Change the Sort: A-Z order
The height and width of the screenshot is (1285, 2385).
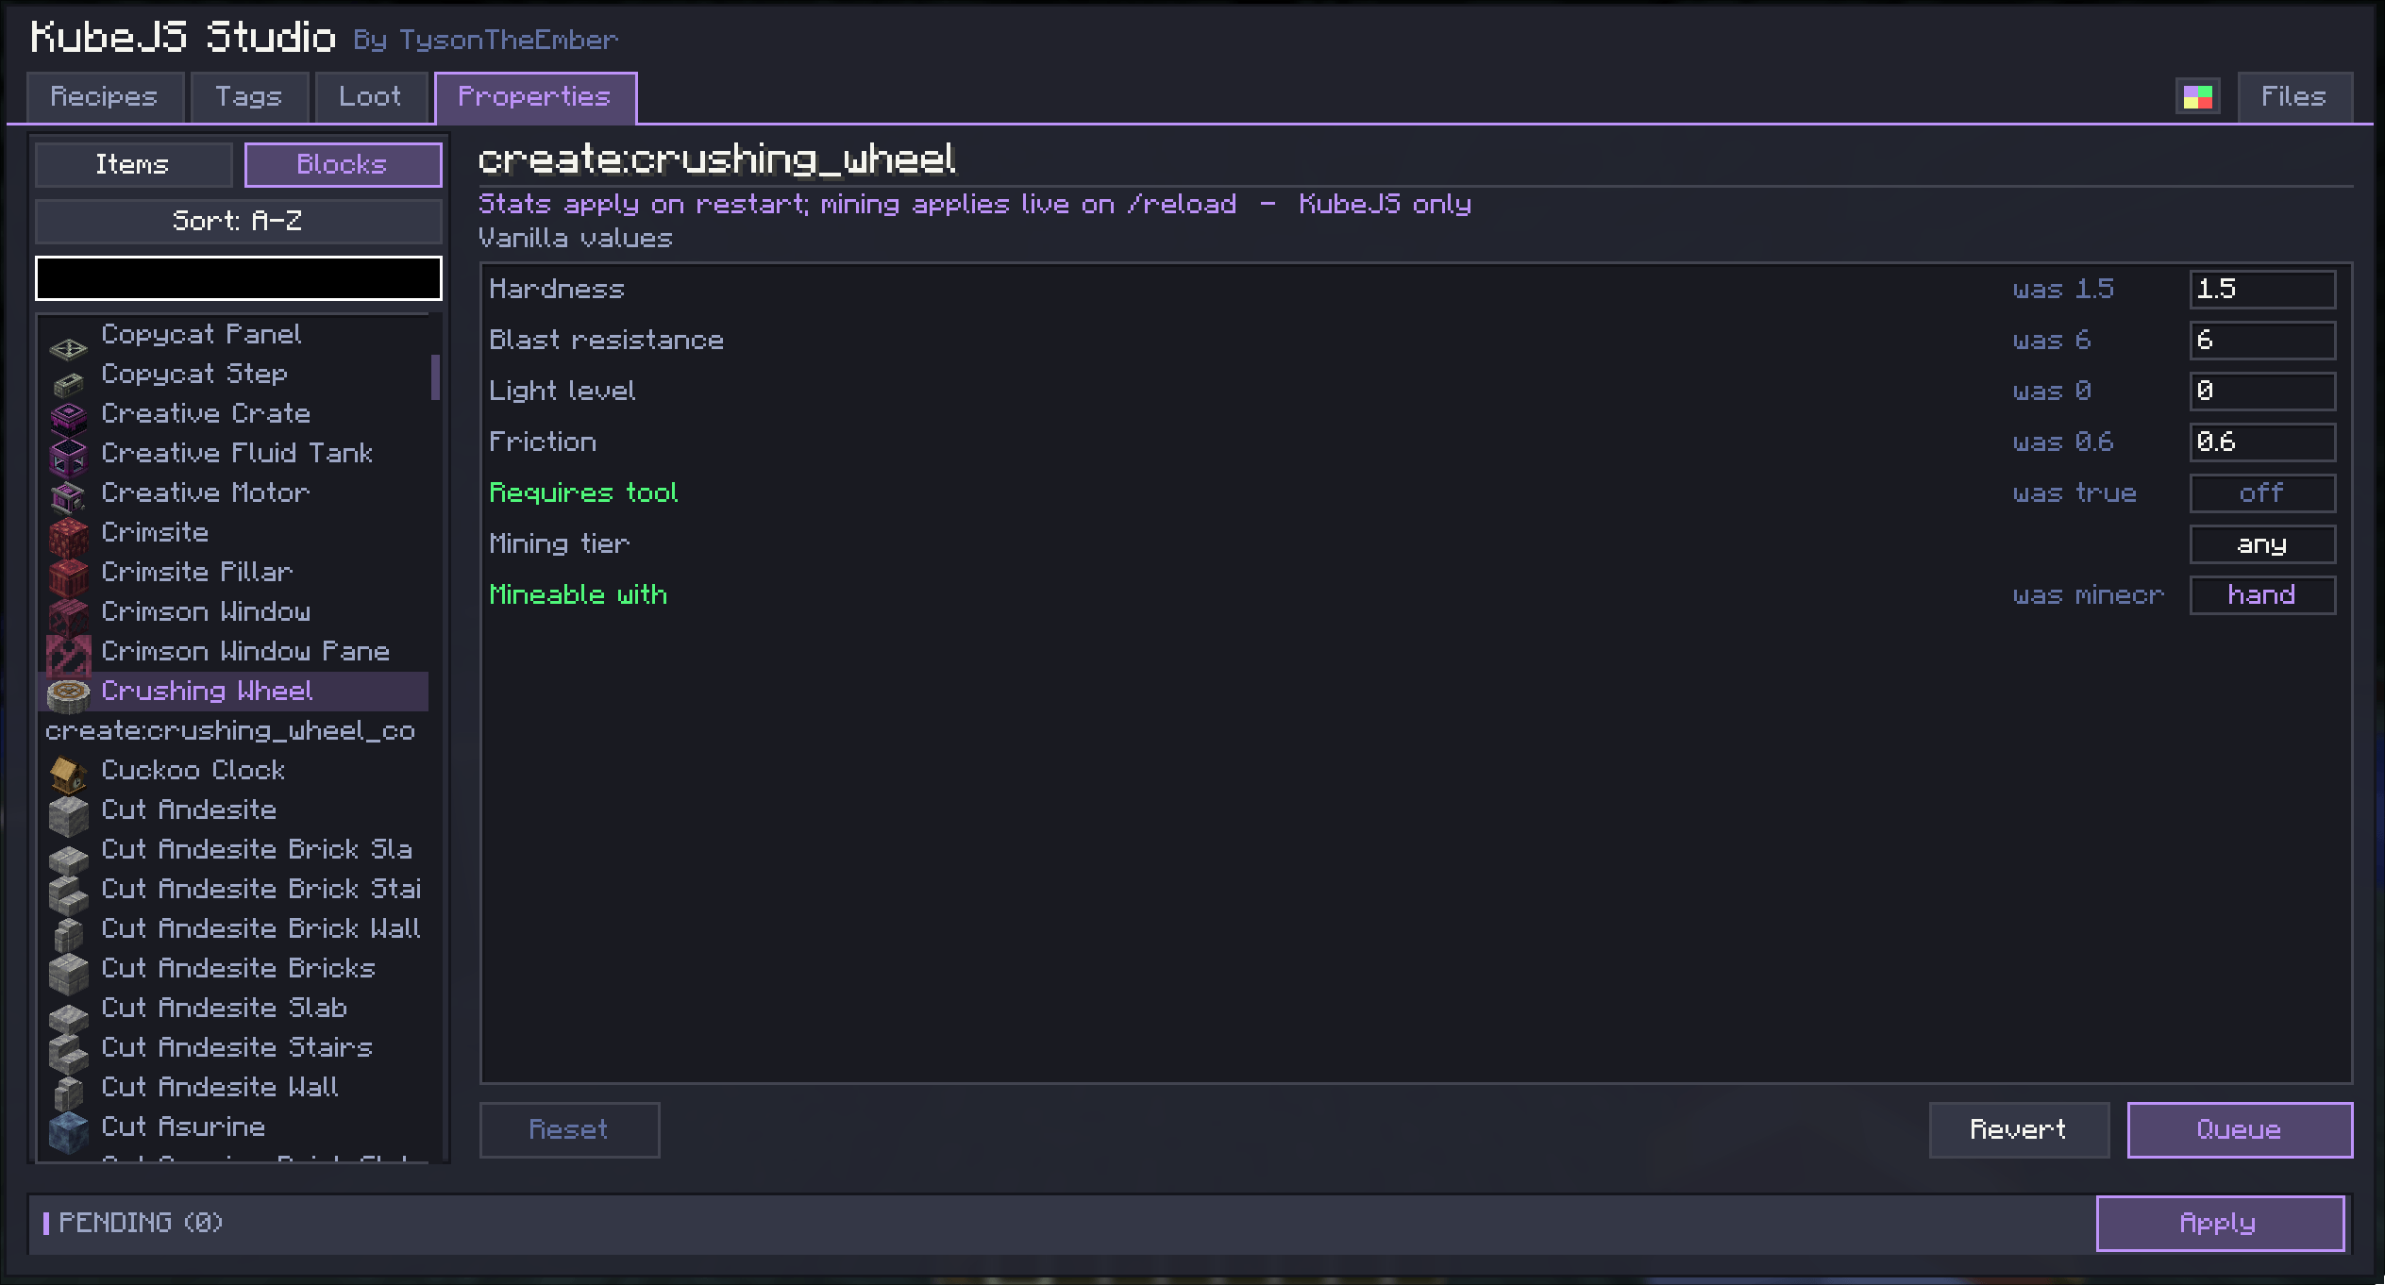click(238, 222)
